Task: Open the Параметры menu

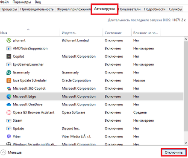Action: coord(22,2)
